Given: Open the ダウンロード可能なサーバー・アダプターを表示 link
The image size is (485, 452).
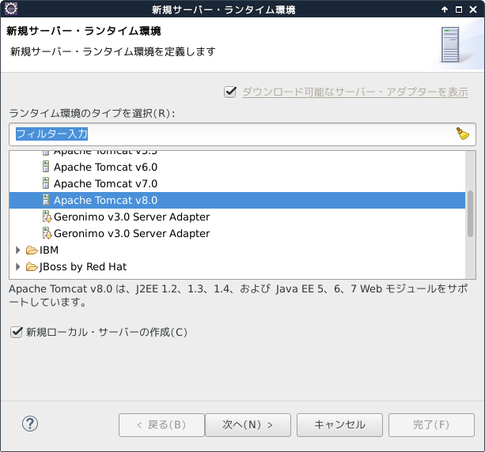Looking at the screenshot, I should tap(355, 92).
